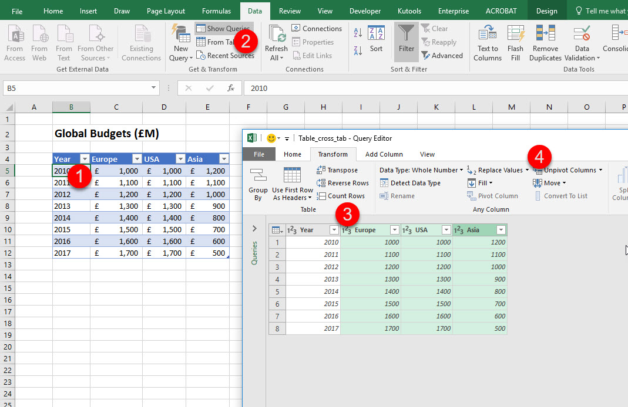Screen dimensions: 628x407
Task: Expand the Queries side pane
Action: pyautogui.click(x=254, y=229)
